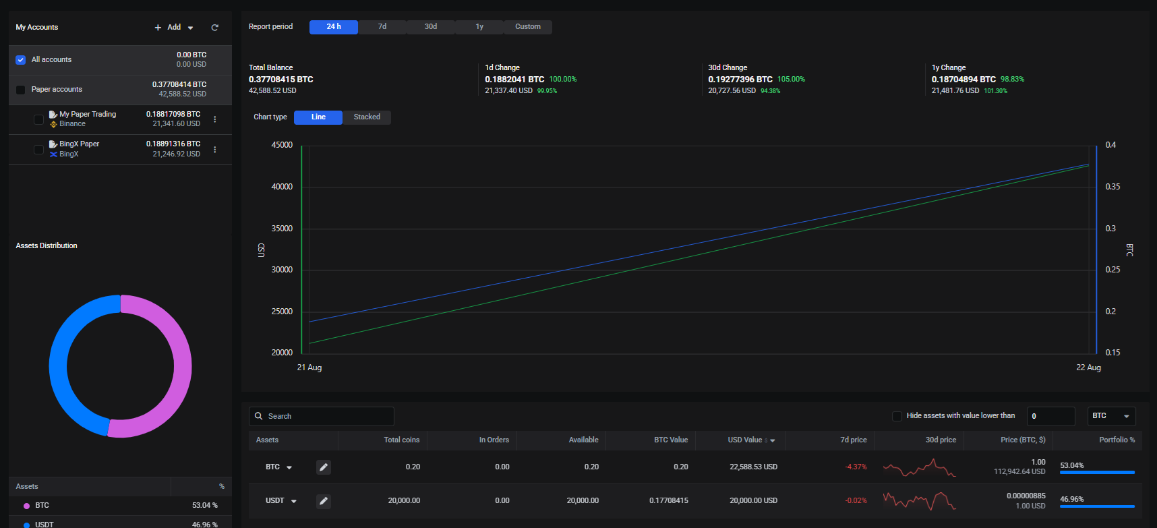Screen dimensions: 1157x528
Task: Open three-dot menu for My Paper Trading
Action: pyautogui.click(x=215, y=119)
